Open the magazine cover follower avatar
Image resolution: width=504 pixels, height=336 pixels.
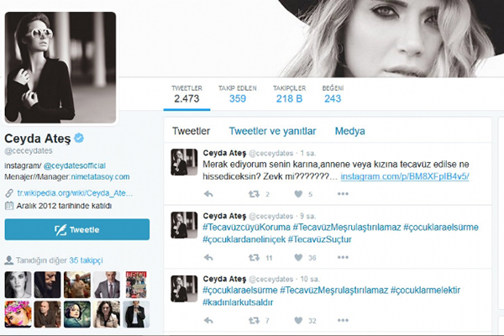tap(136, 285)
